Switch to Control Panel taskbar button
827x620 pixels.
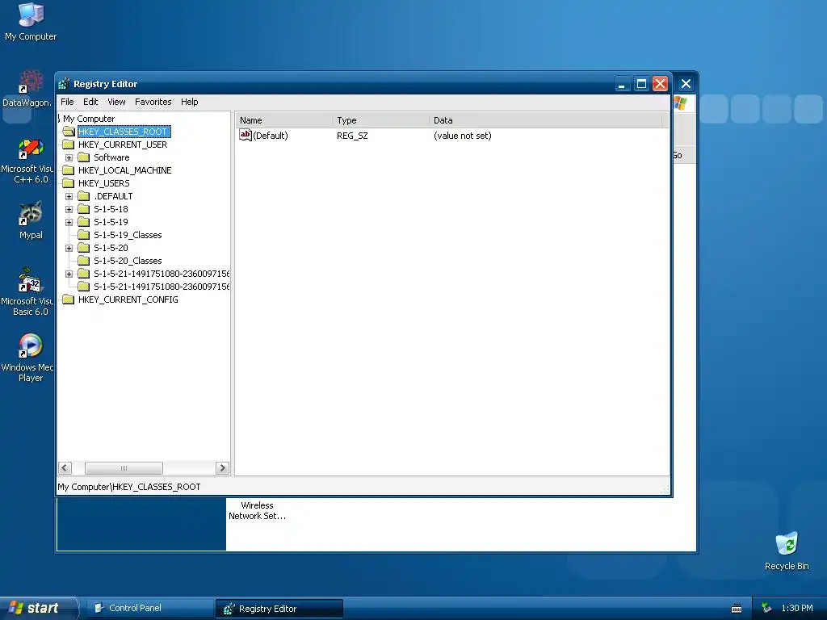click(149, 608)
